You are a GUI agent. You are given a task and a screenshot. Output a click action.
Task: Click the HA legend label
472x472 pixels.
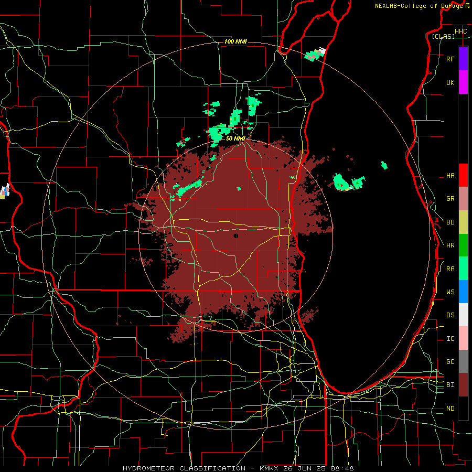point(450,175)
